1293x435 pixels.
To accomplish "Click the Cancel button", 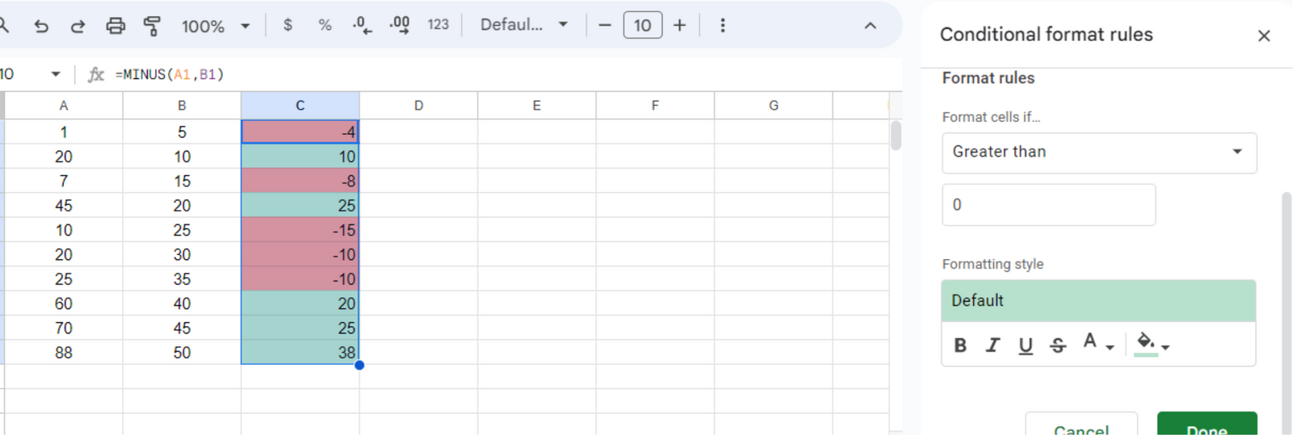I will tap(1080, 427).
